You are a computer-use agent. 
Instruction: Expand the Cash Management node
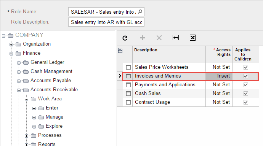click(19, 72)
